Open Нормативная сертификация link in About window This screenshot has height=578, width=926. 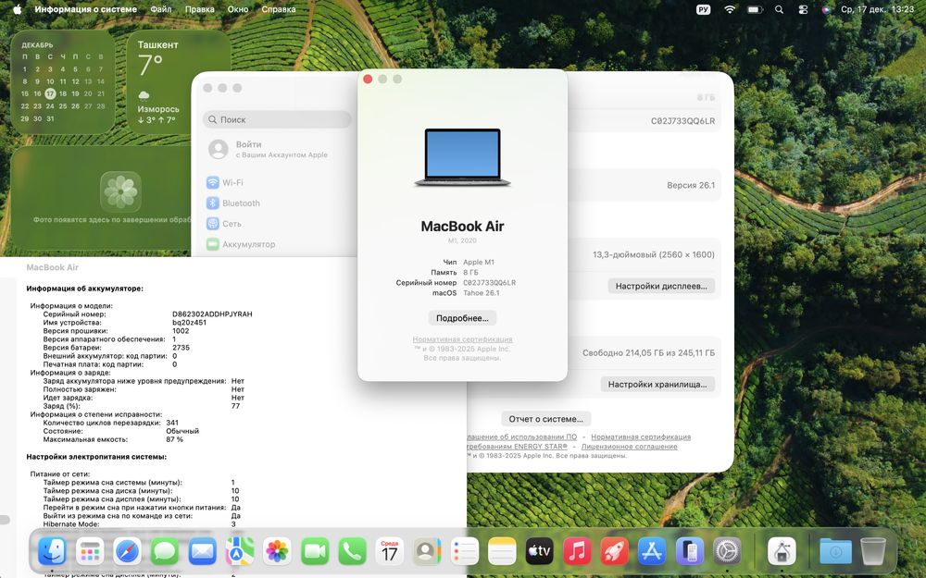[462, 339]
